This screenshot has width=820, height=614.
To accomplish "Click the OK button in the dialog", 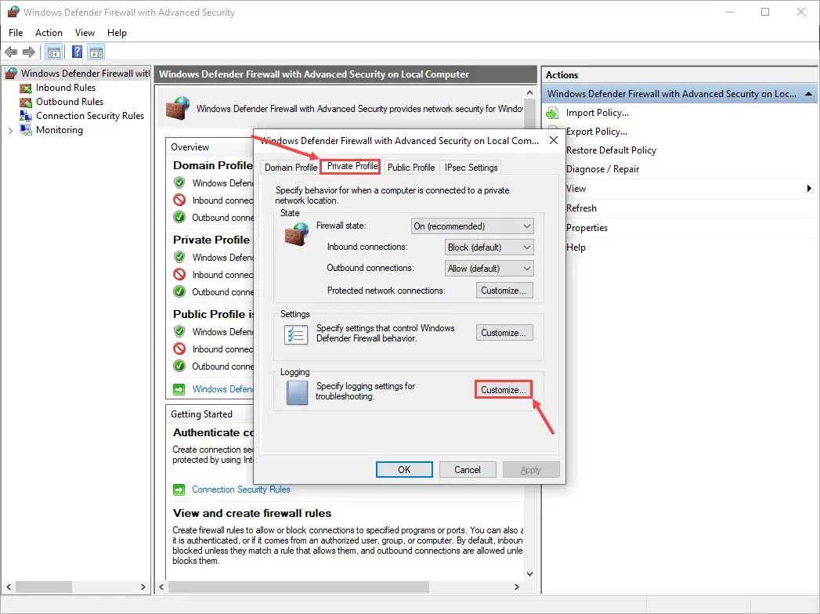I will [404, 470].
